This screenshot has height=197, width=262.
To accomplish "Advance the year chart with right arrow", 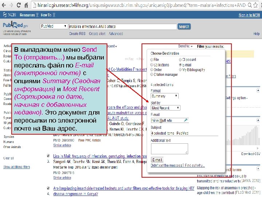I will pos(258,148).
